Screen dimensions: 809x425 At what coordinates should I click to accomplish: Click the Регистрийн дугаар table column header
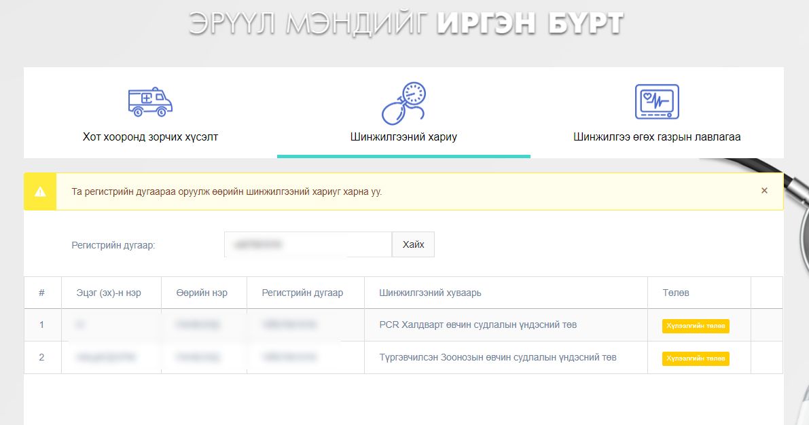(302, 293)
